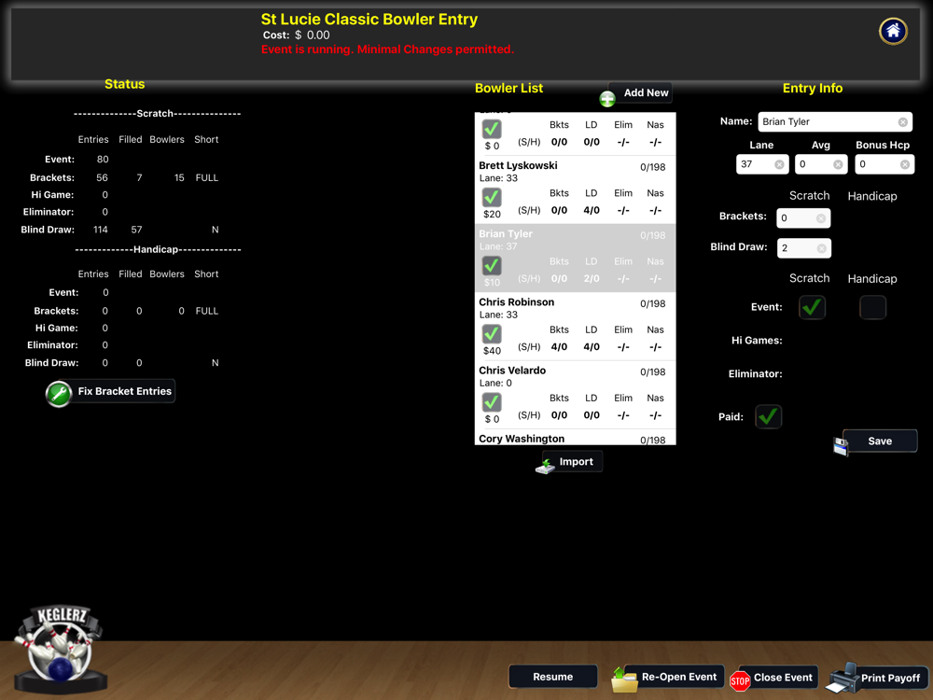Clear the Blind Draw field with its X
This screenshot has height=700, width=933.
821,248
